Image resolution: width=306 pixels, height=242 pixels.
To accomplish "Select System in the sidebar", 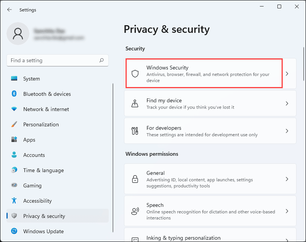I will click(x=58, y=79).
